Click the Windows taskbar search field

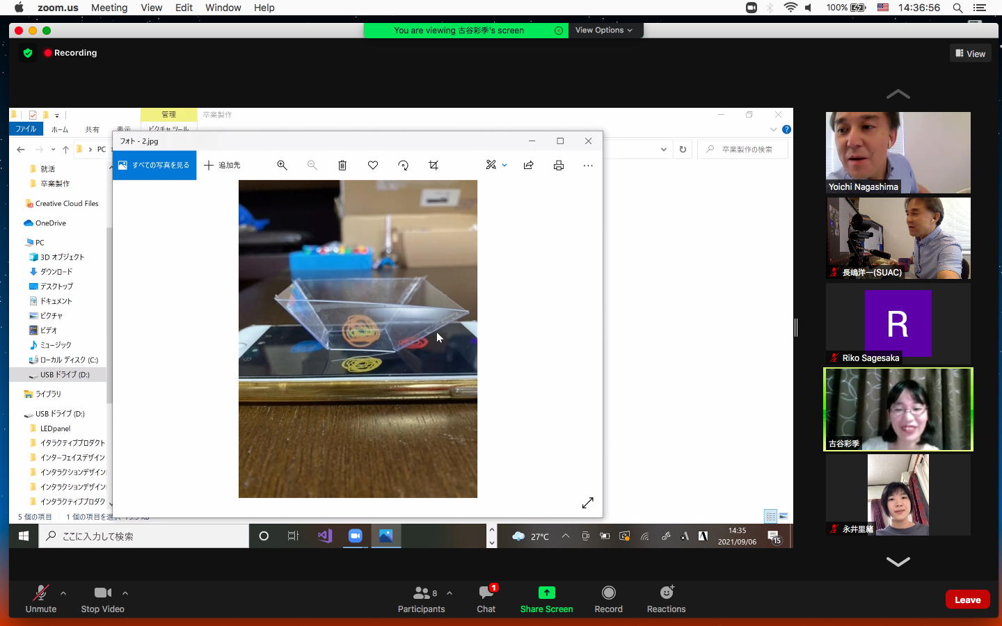coord(143,536)
